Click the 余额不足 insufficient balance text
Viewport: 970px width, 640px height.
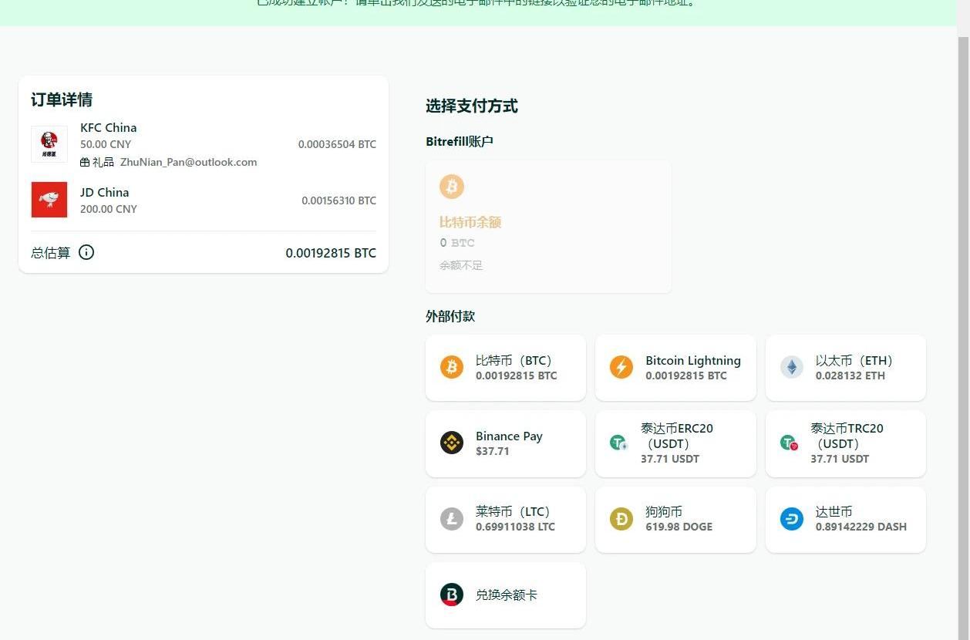click(x=461, y=265)
